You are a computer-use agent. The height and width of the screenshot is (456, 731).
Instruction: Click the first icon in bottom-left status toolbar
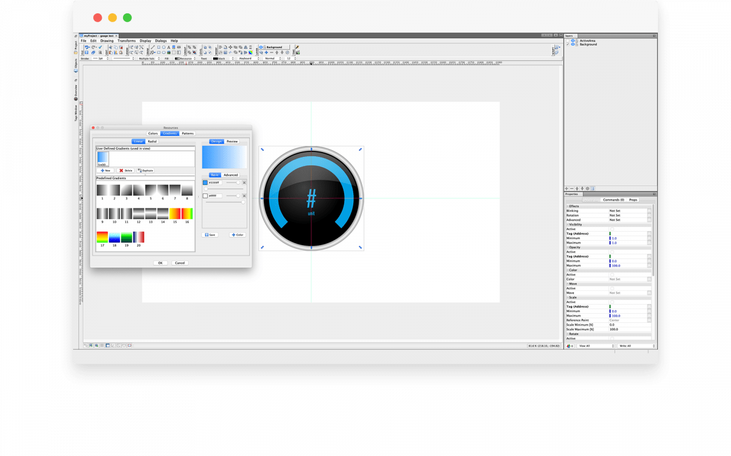pyautogui.click(x=85, y=345)
